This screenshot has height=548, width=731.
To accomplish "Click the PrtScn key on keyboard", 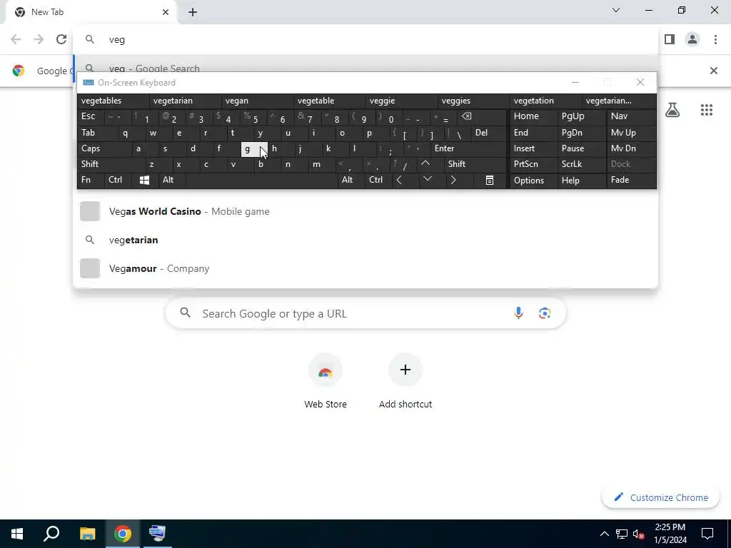I will click(x=534, y=164).
